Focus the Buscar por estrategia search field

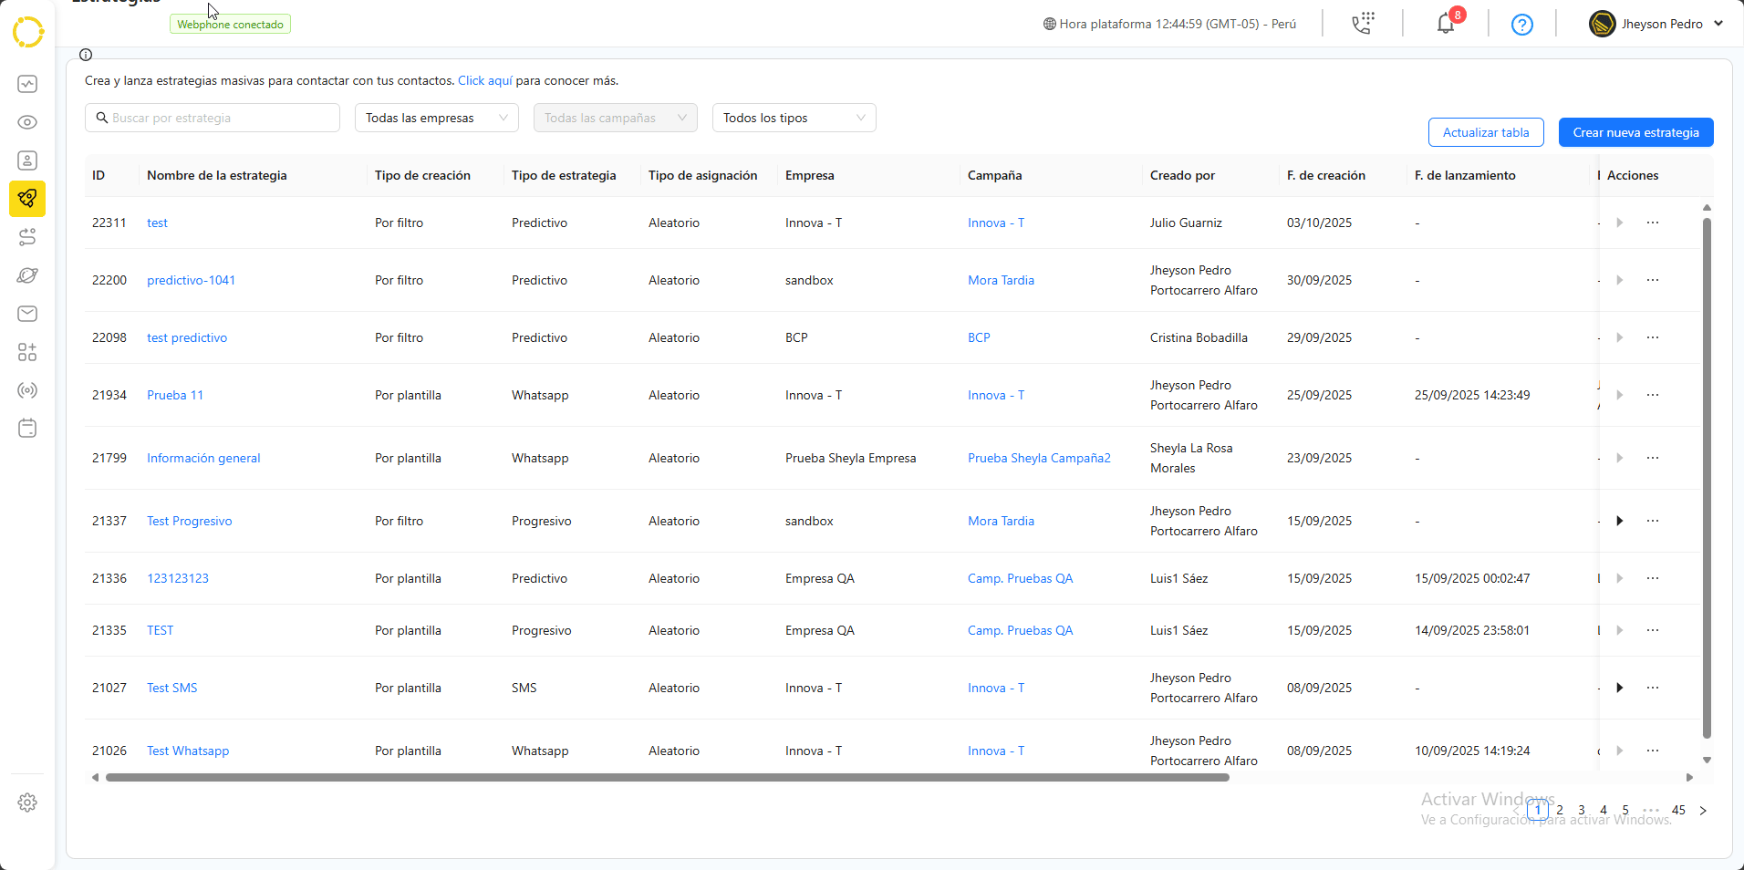pyautogui.click(x=219, y=118)
